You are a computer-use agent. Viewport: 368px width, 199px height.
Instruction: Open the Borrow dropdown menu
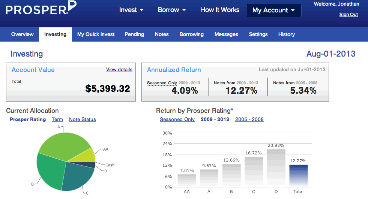(172, 10)
